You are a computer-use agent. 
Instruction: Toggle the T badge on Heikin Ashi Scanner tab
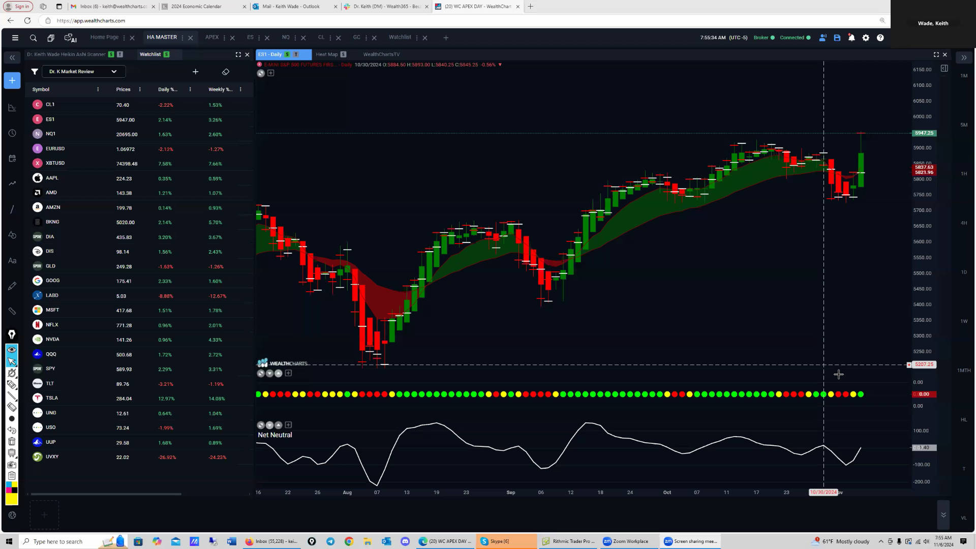coord(120,54)
